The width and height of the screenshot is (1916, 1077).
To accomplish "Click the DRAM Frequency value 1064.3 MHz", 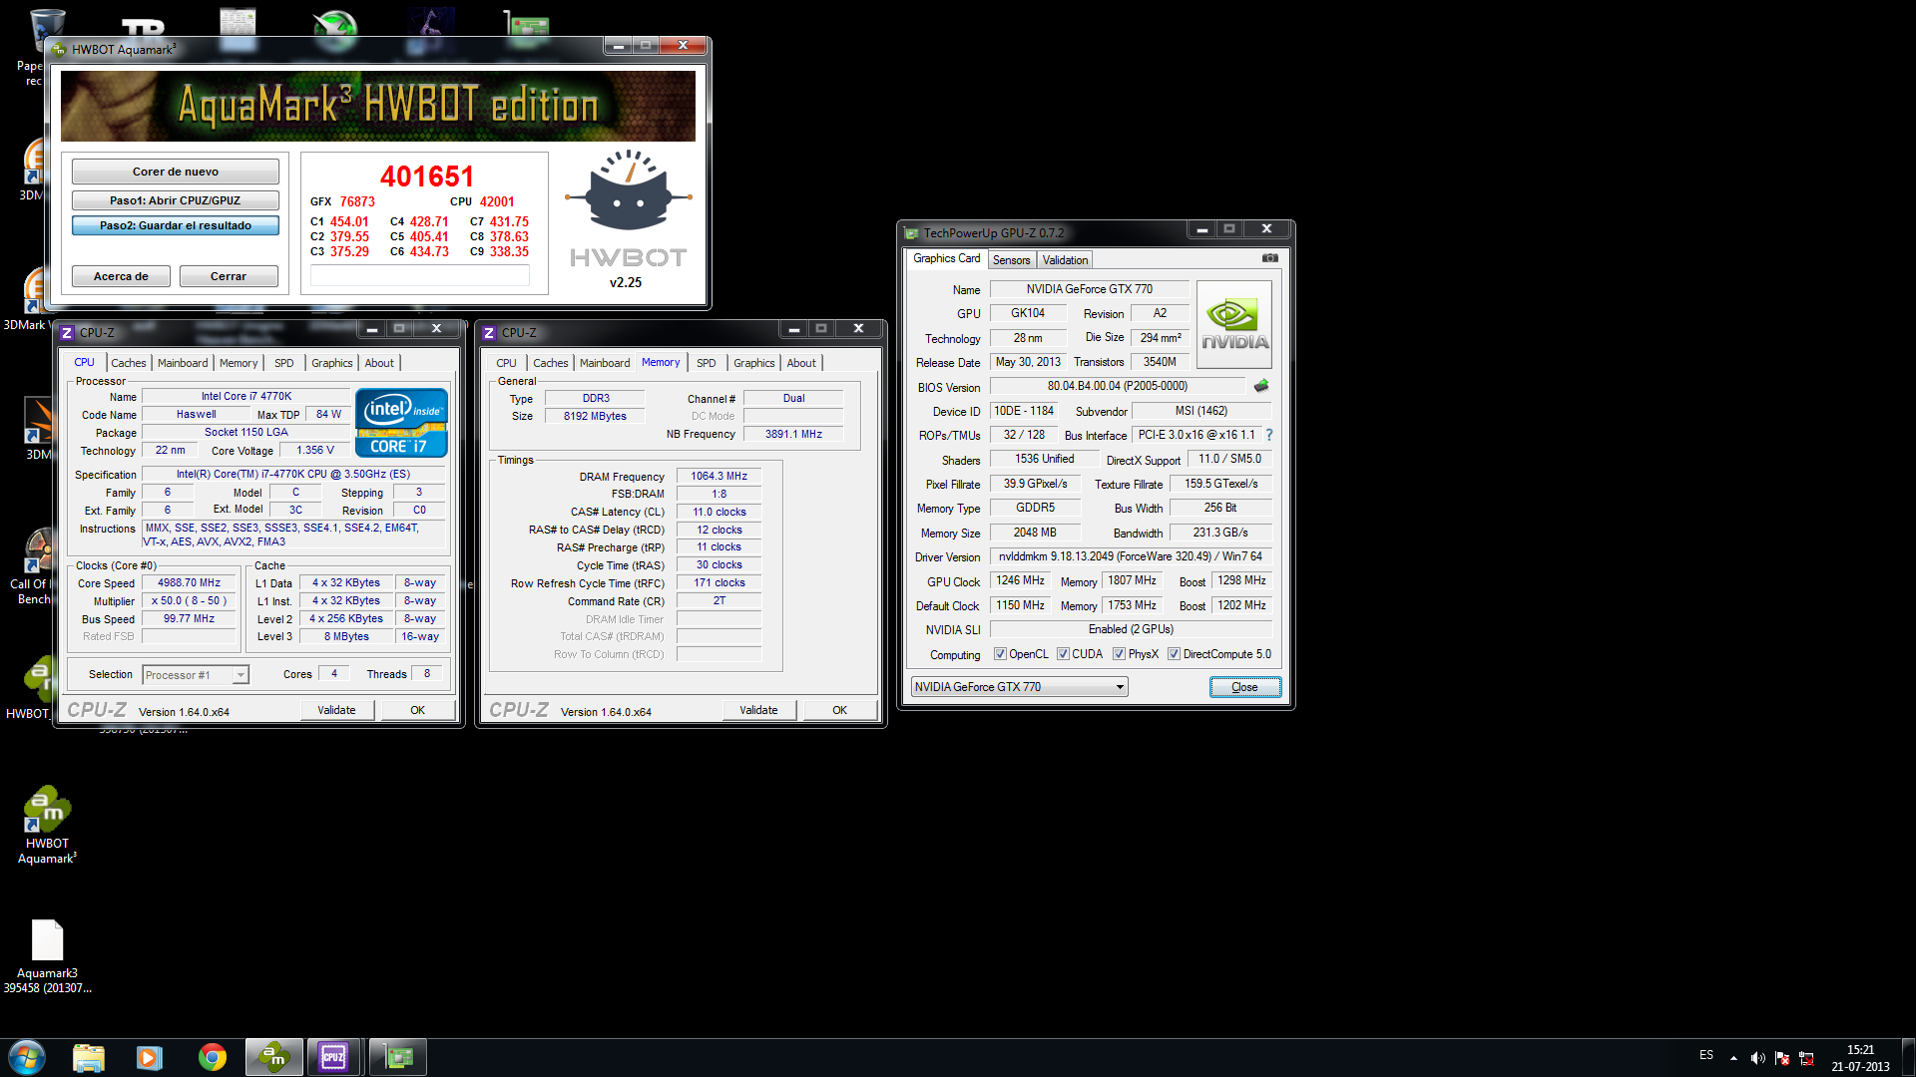I will (718, 476).
